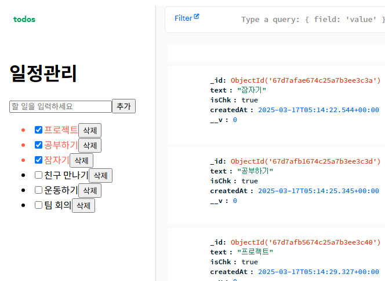The height and width of the screenshot is (281, 385).
Task: Delete the 팀 회의 item with 삭제
Action: tap(83, 206)
